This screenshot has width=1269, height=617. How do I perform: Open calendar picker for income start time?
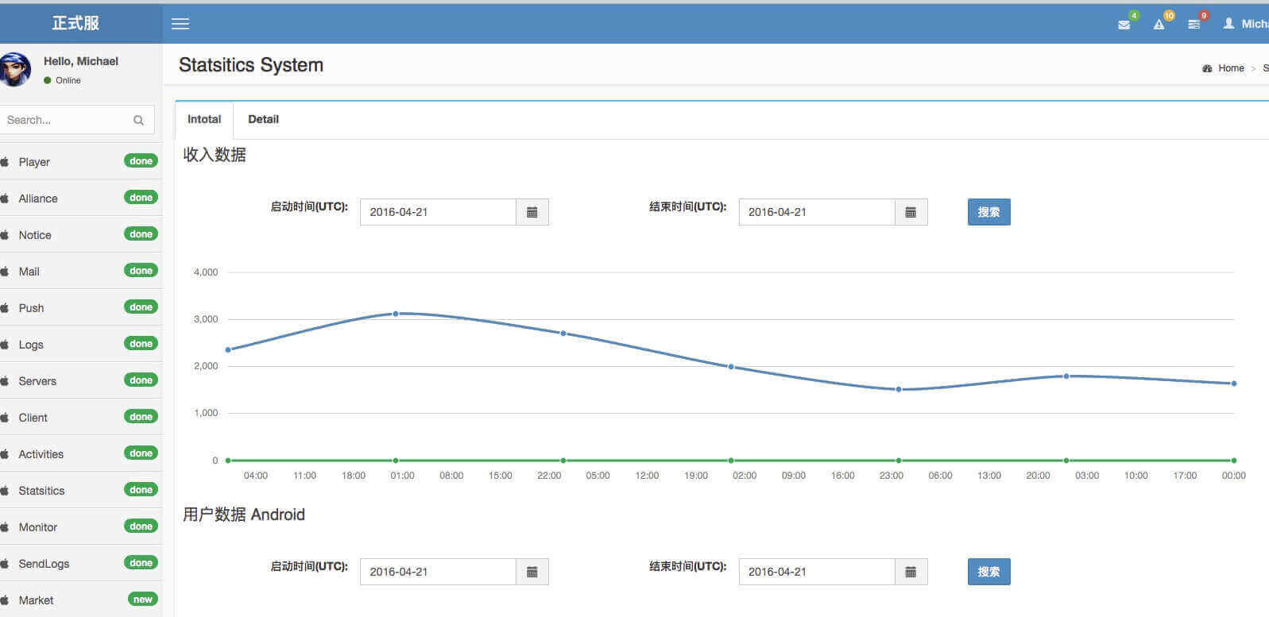coord(532,212)
